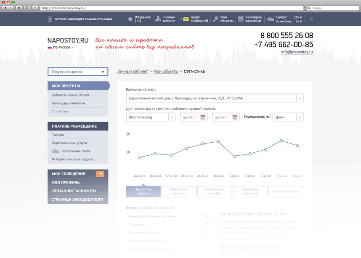Click the personal cabinet user icon

[x=158, y=19]
